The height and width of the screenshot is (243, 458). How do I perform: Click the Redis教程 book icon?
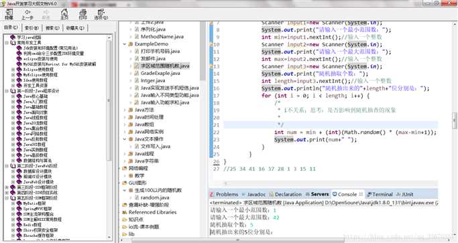[19, 225]
